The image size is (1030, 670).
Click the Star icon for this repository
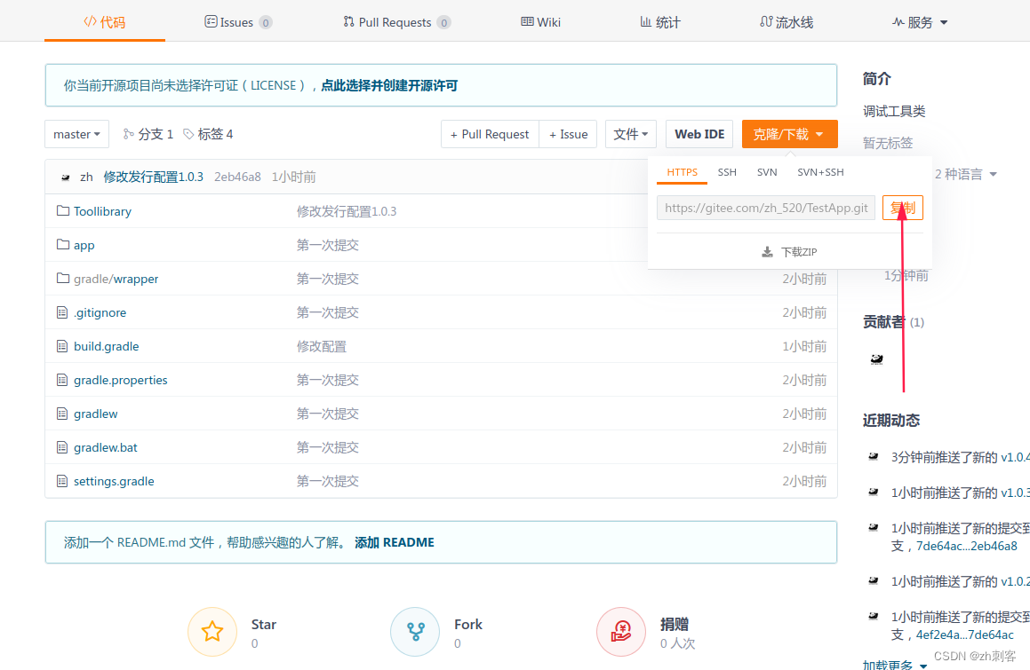pos(212,631)
